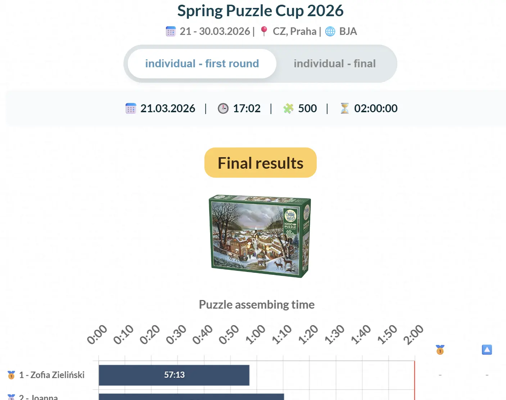Click the globe icon next to BJA

[330, 31]
